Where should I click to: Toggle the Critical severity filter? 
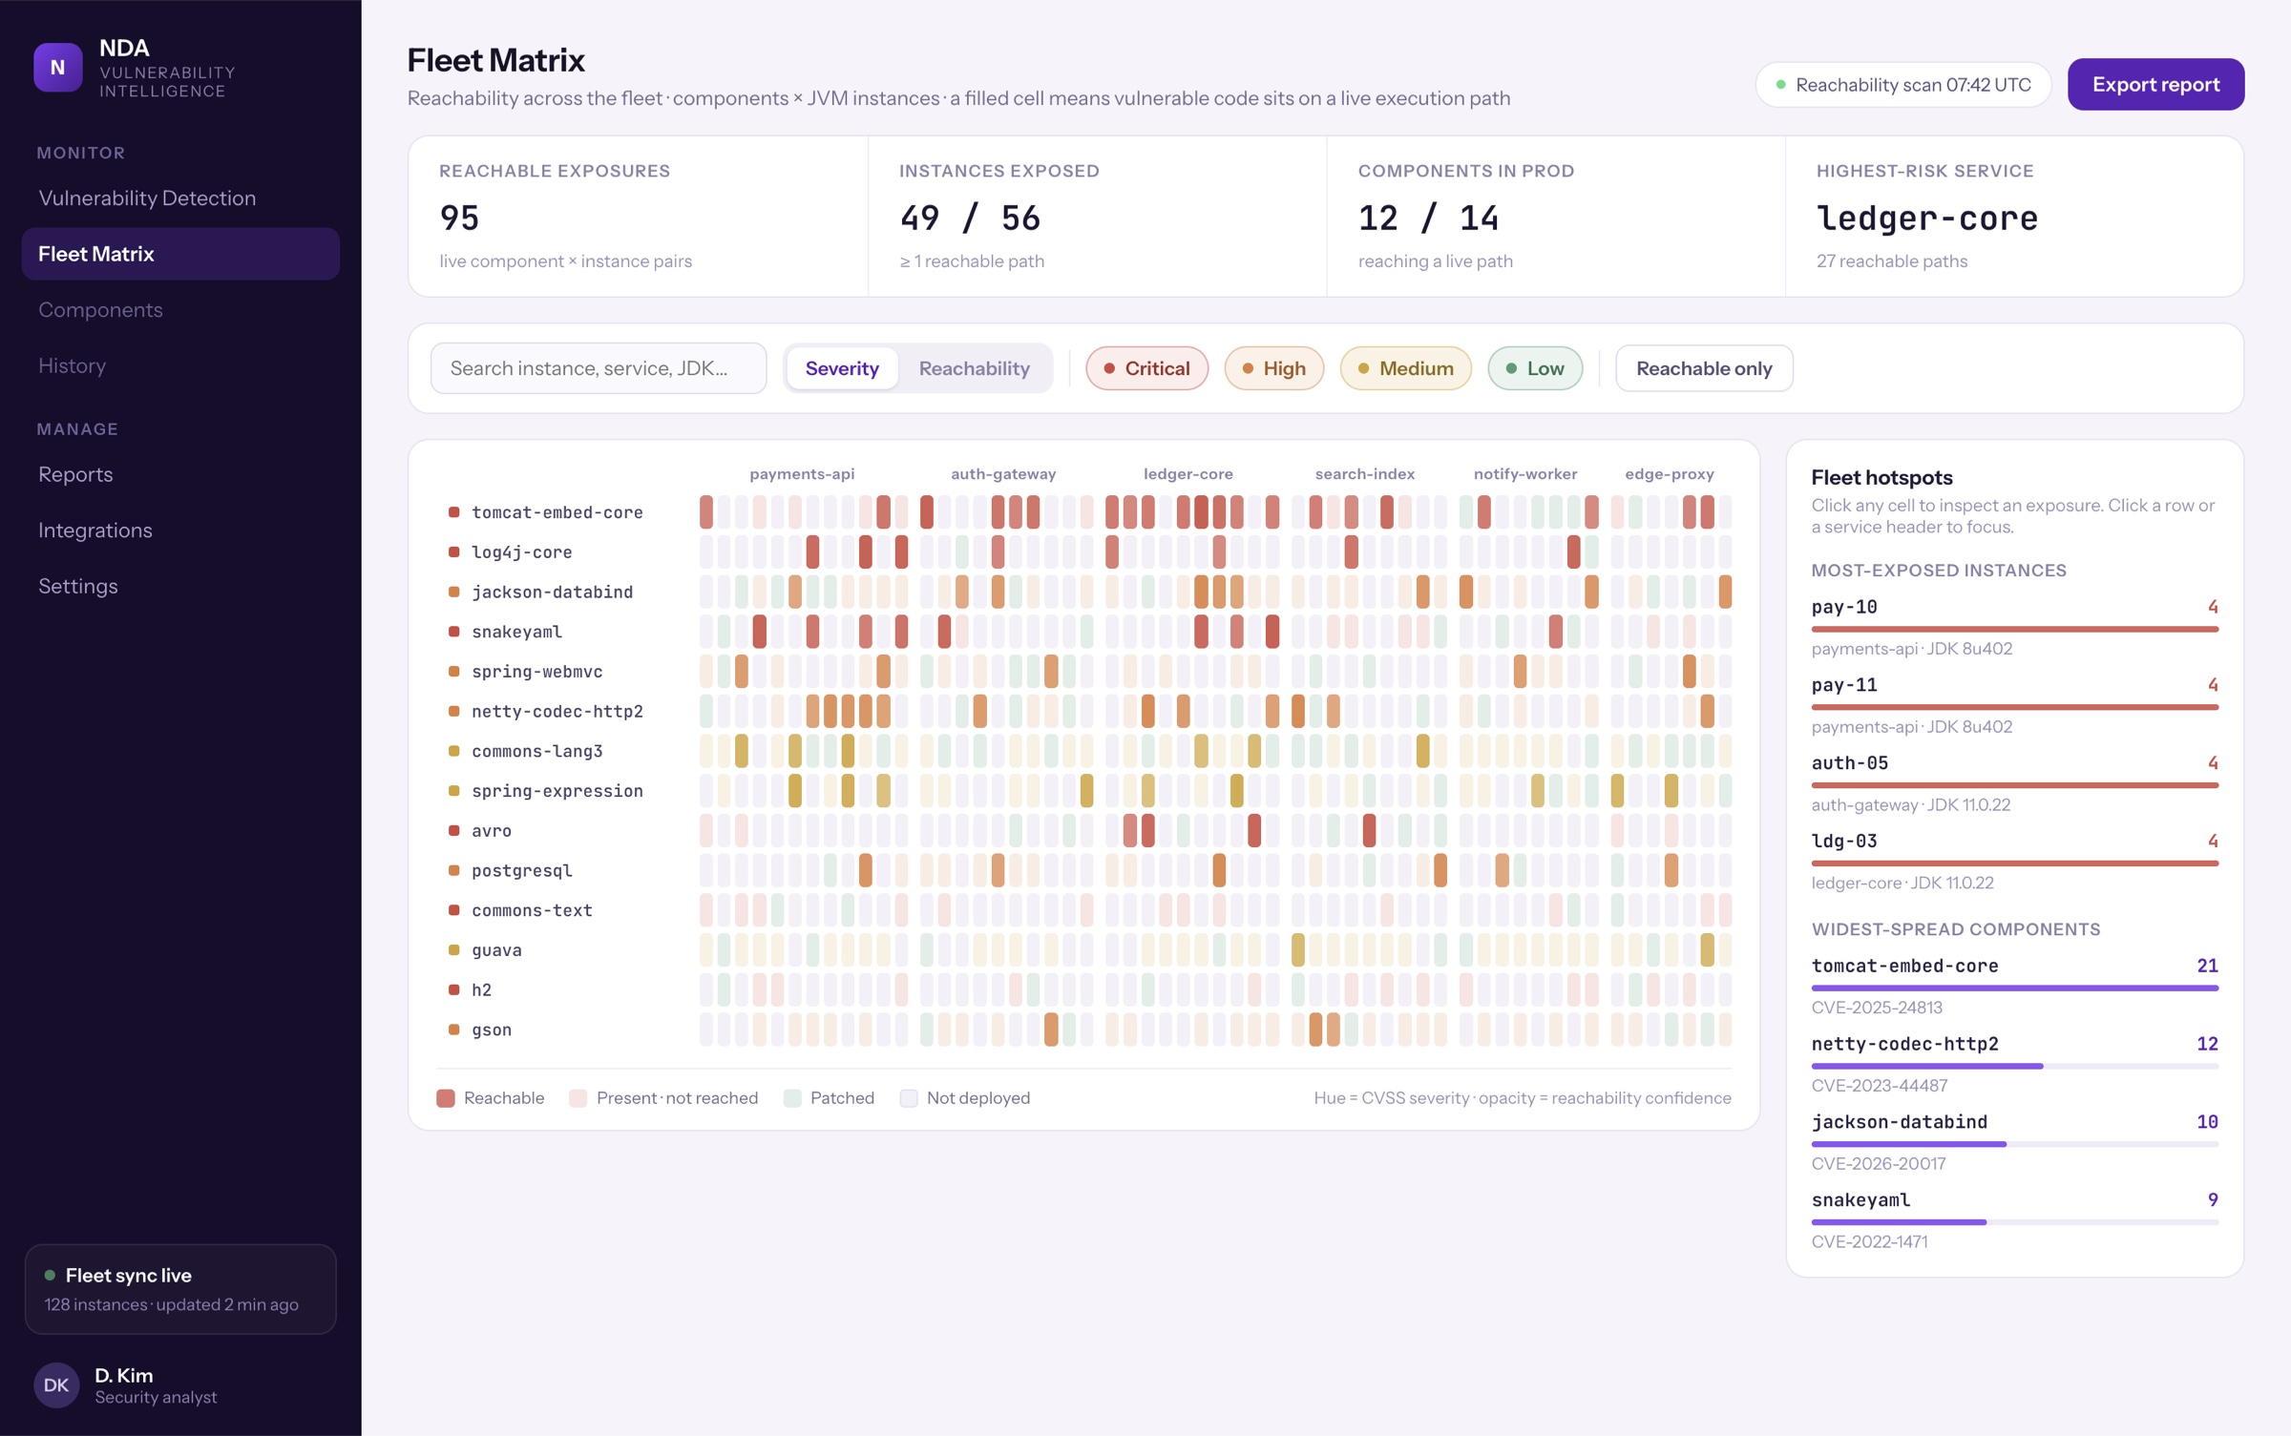pyautogui.click(x=1146, y=368)
